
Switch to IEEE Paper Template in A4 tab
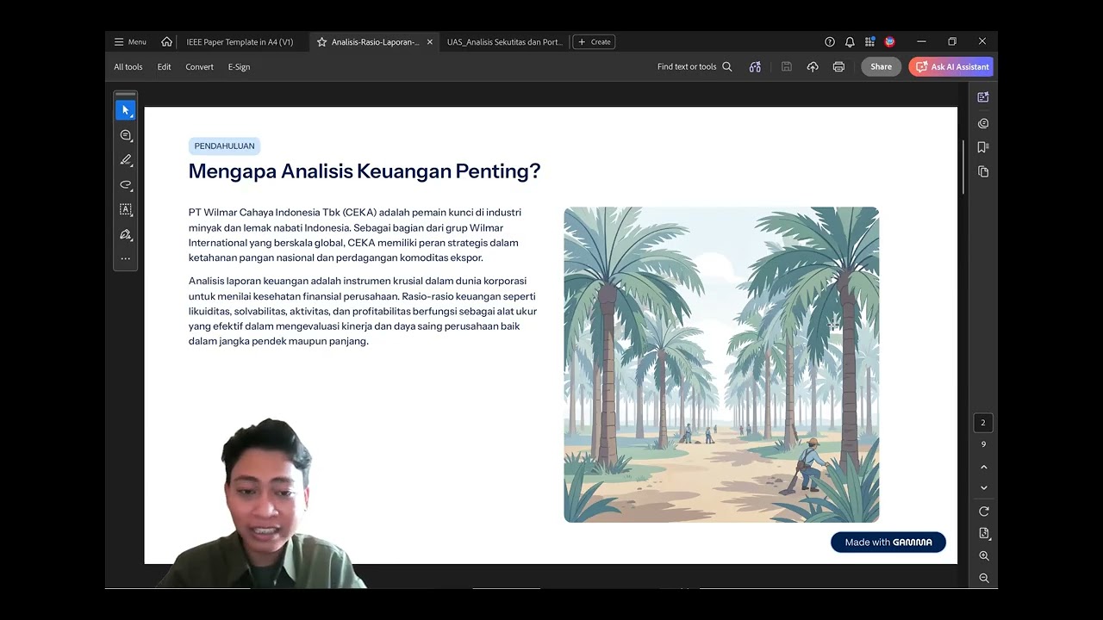tap(240, 41)
